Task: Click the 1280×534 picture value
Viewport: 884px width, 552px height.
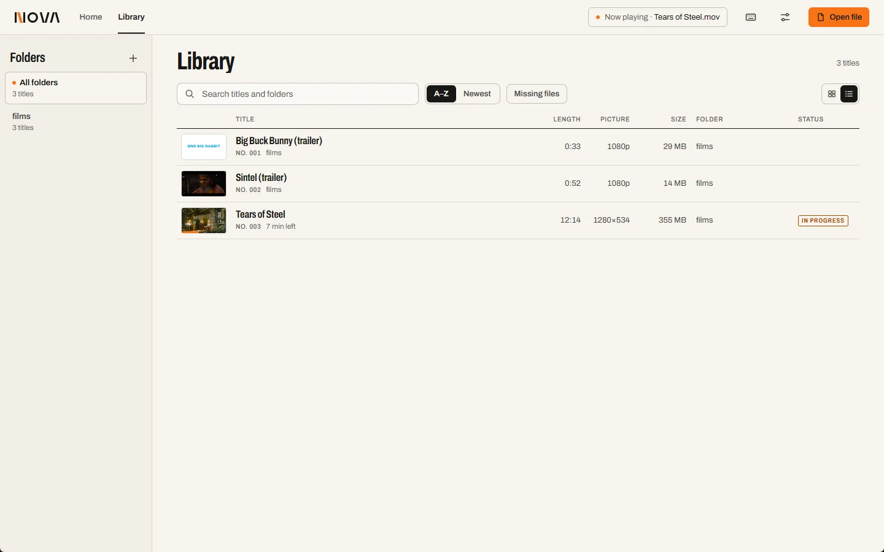Action: click(611, 220)
